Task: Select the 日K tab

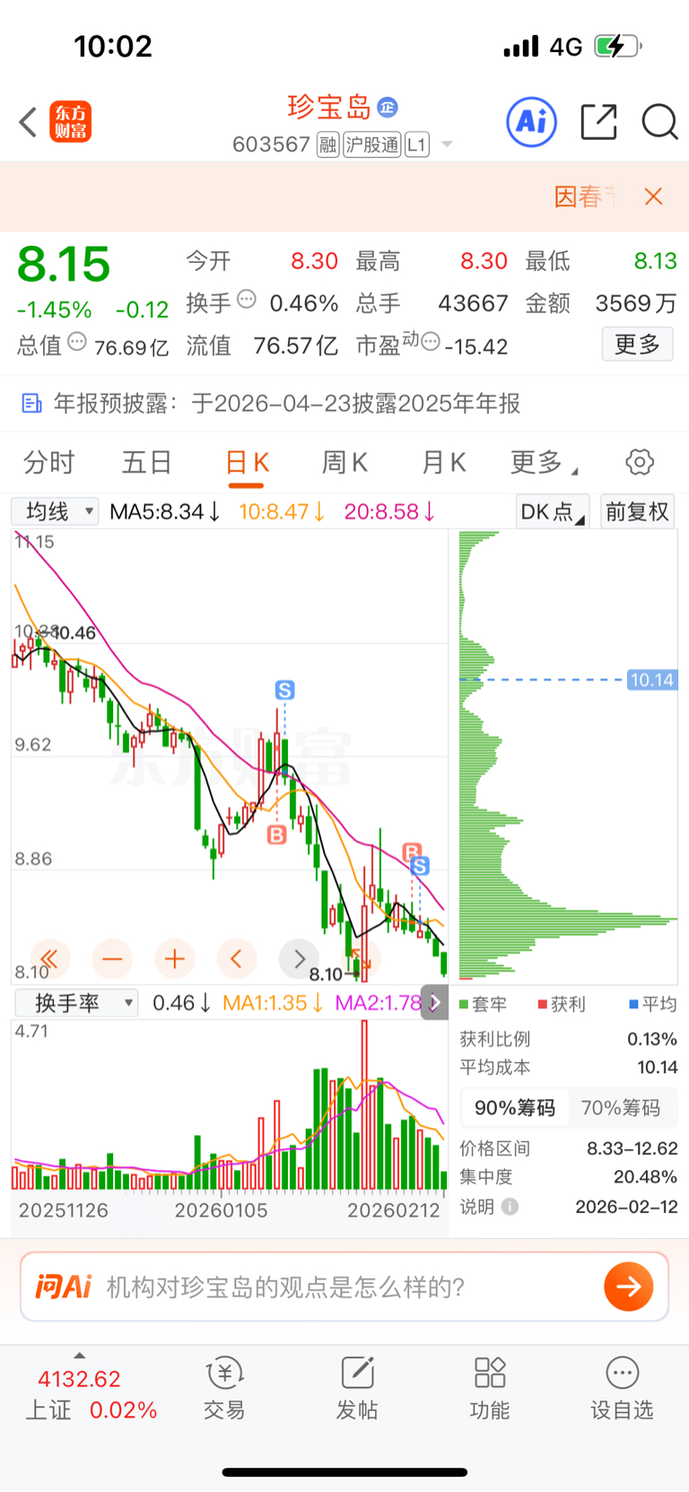Action: pos(247,463)
